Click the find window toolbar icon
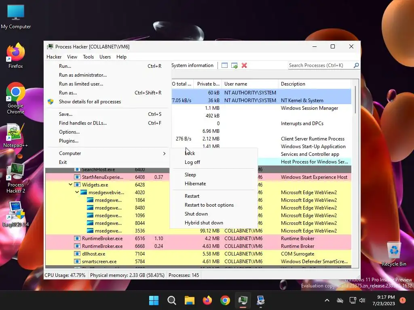The height and width of the screenshot is (310, 414). [x=224, y=65]
